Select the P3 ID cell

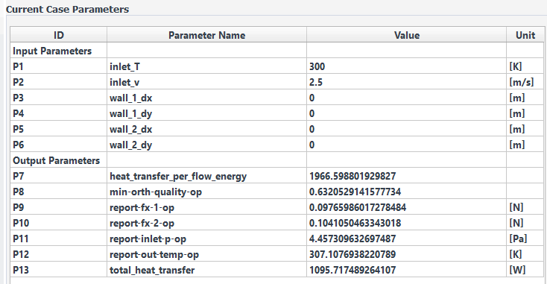[59, 98]
